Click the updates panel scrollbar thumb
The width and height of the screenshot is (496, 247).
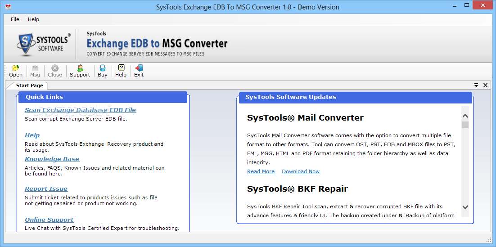click(x=465, y=125)
